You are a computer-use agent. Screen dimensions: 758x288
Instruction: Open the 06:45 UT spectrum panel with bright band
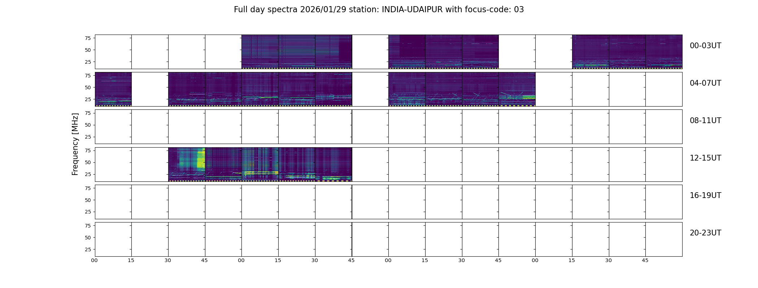click(x=517, y=89)
